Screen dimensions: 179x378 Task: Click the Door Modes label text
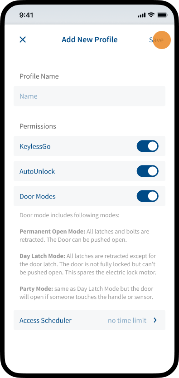[38, 196]
